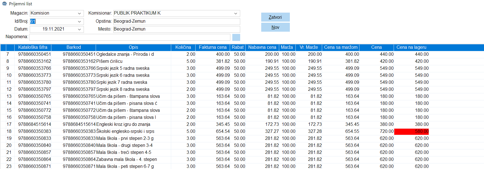
Task: Select row 7 Ogledalce znanja item
Action: click(125, 54)
